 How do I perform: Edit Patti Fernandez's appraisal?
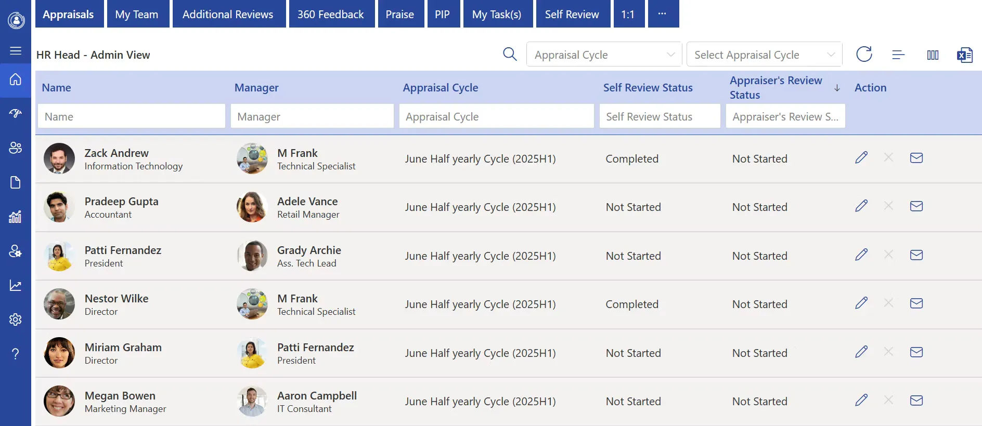(861, 255)
